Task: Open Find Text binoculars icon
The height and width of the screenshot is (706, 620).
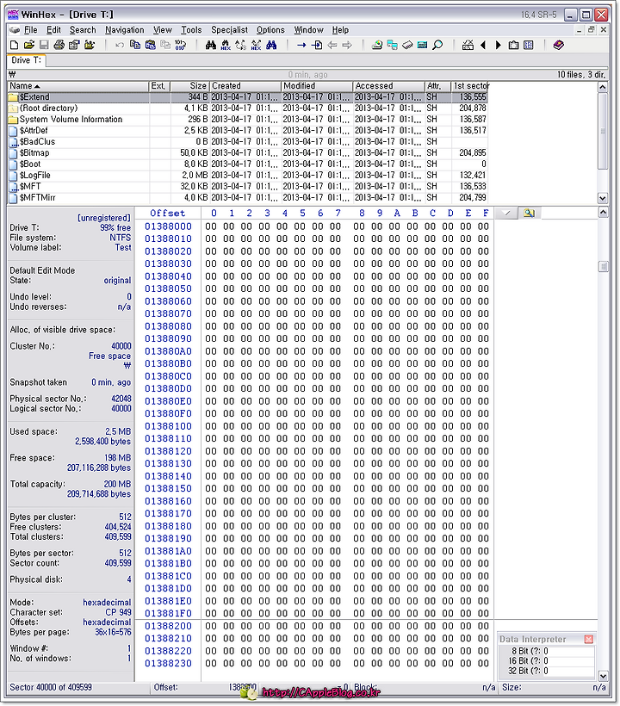Action: [x=210, y=45]
